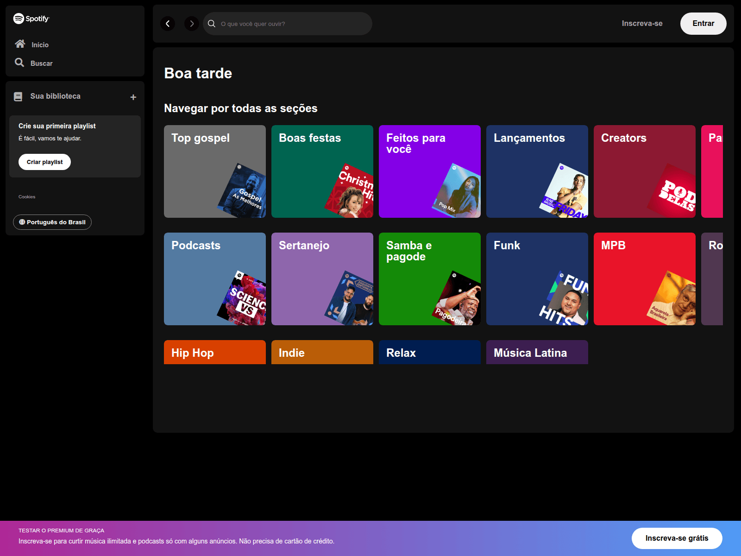The width and height of the screenshot is (741, 556).
Task: Select the magnifier icon next to Buscar
Action: pos(19,62)
